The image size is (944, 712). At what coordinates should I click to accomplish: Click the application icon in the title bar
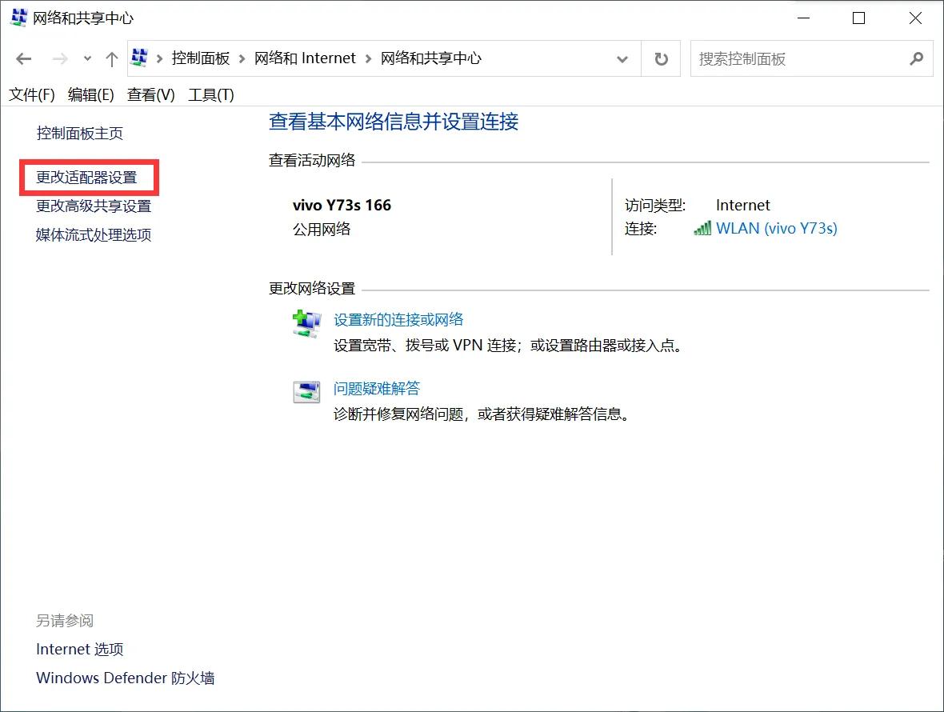(x=18, y=17)
